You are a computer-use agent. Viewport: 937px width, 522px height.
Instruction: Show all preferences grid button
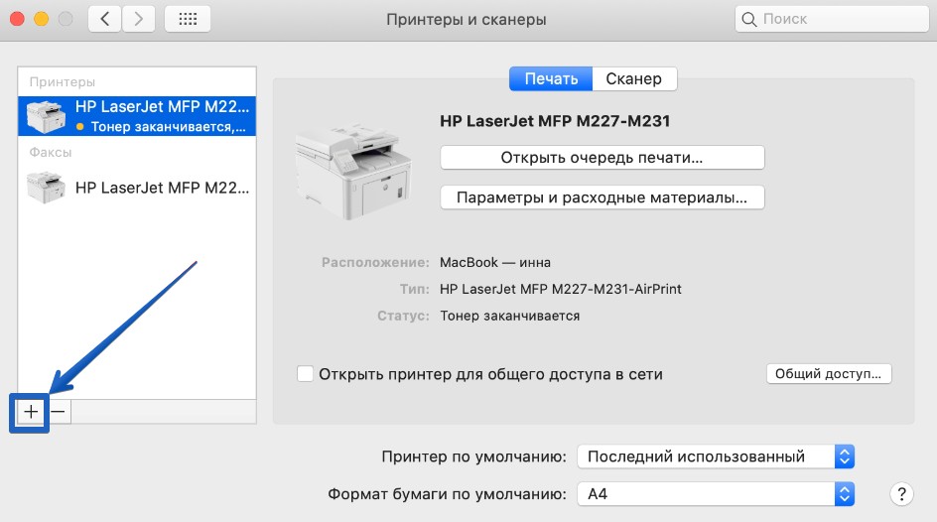point(187,19)
